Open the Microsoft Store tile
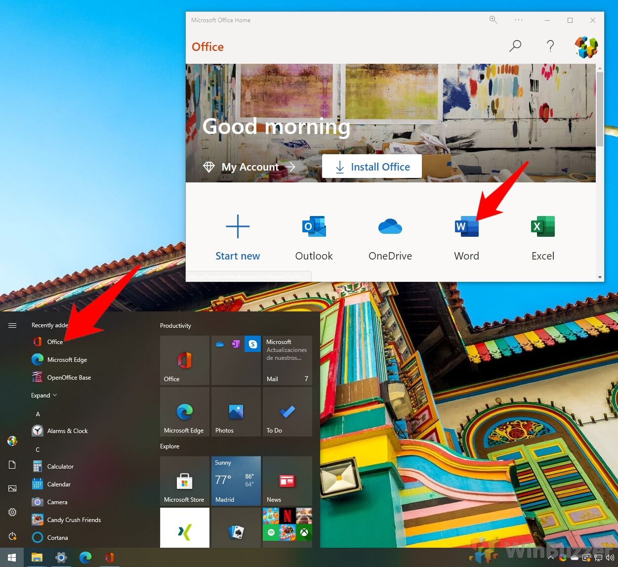Viewport: 618px width, 567px height. [x=184, y=481]
